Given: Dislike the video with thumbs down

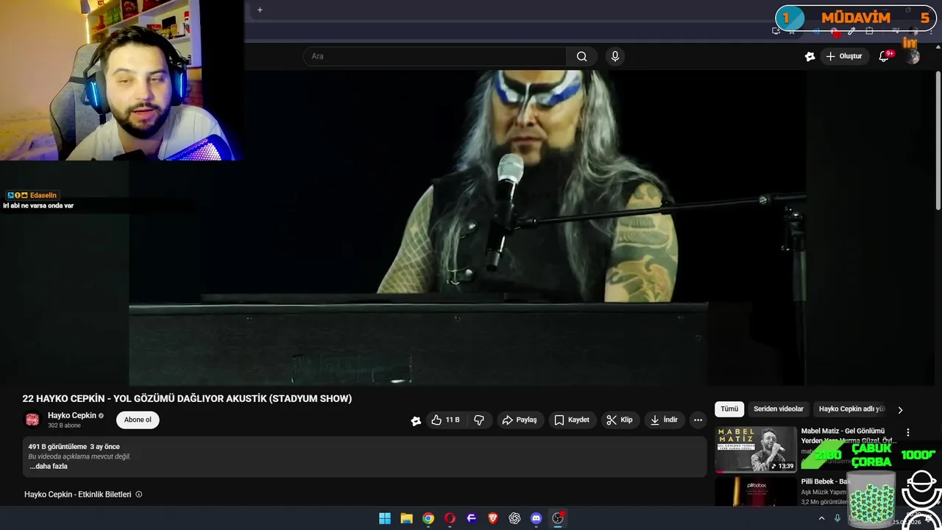Looking at the screenshot, I should pos(479,420).
